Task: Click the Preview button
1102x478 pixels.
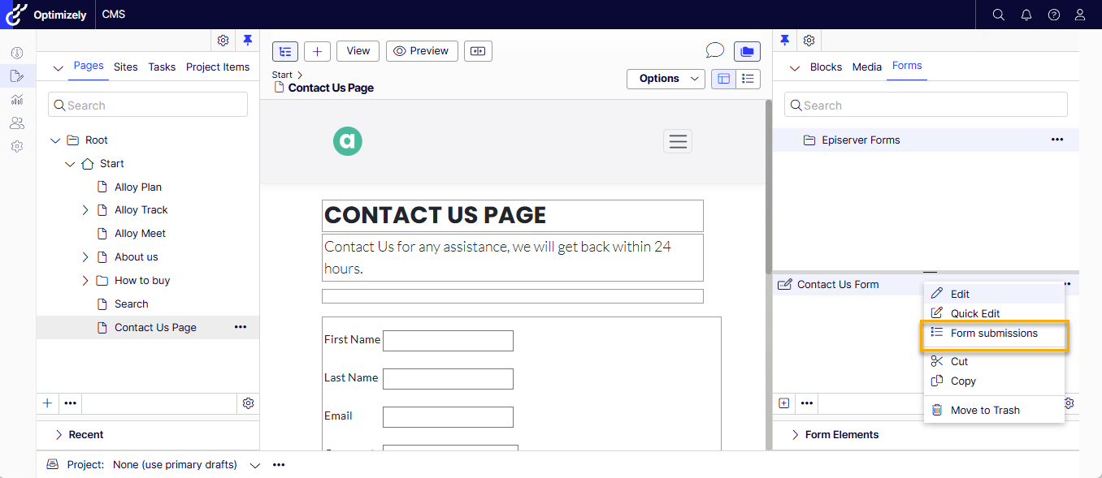Action: (422, 51)
